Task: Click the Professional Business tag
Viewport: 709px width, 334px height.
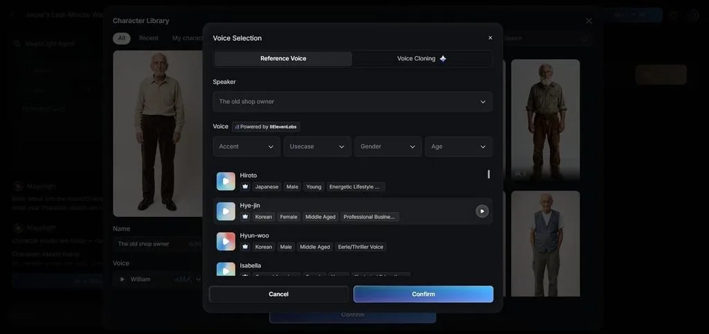Action: 370,217
